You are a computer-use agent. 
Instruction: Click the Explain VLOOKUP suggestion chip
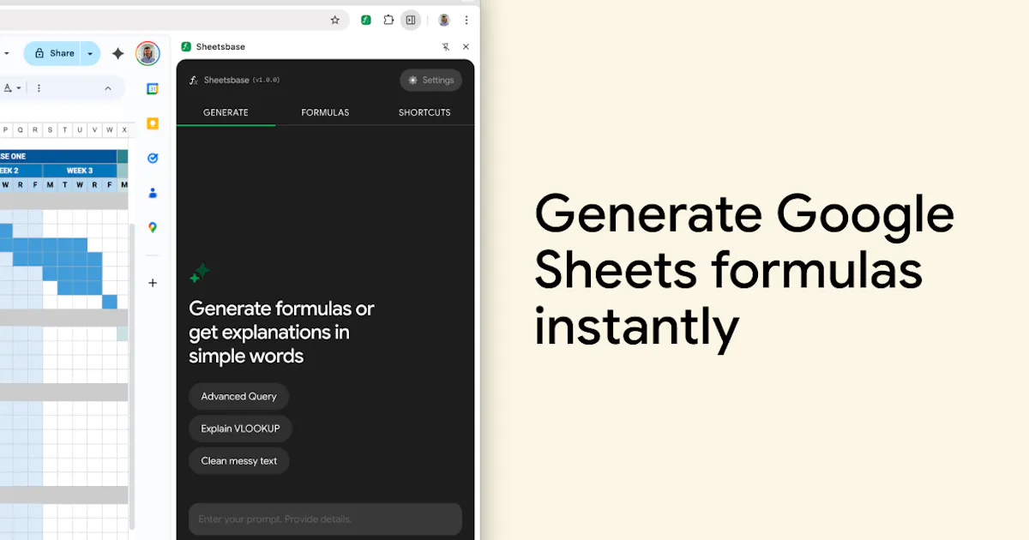tap(240, 429)
